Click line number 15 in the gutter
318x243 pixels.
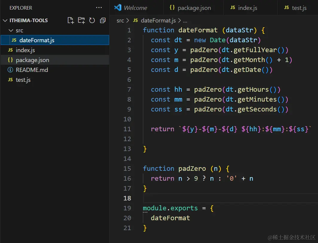coord(127,169)
